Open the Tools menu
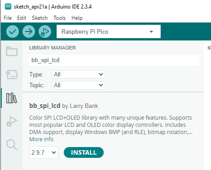211x170 pixels. (x=60, y=18)
